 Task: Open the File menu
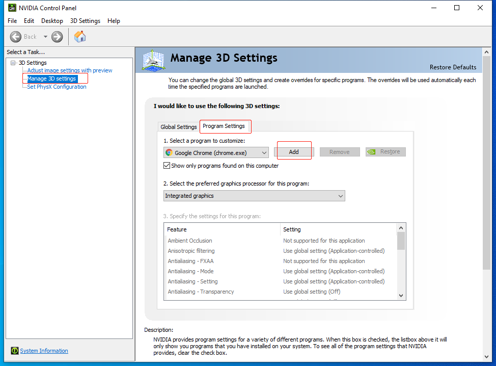click(12, 21)
